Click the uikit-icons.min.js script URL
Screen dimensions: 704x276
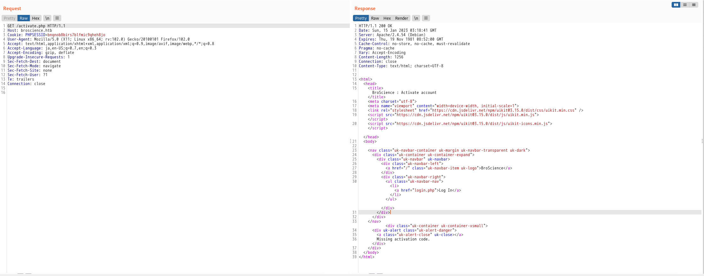click(472, 124)
